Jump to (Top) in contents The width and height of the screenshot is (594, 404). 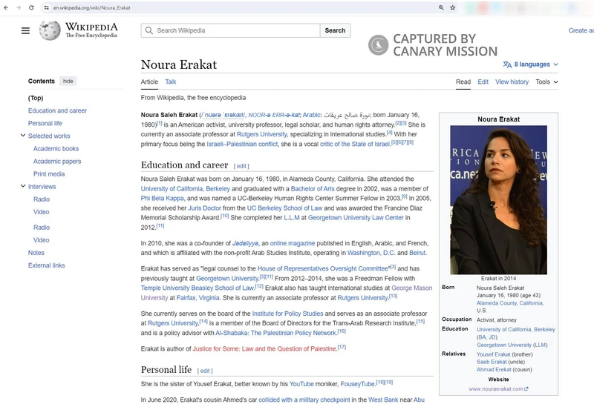pyautogui.click(x=36, y=98)
